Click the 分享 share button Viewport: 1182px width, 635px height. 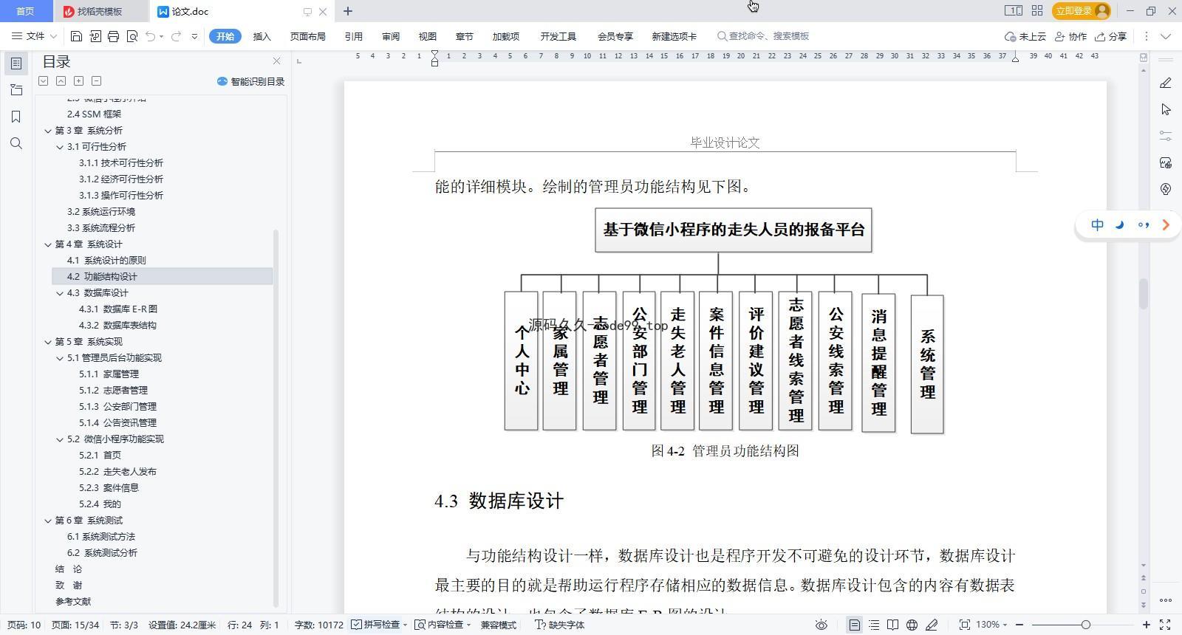[1111, 36]
